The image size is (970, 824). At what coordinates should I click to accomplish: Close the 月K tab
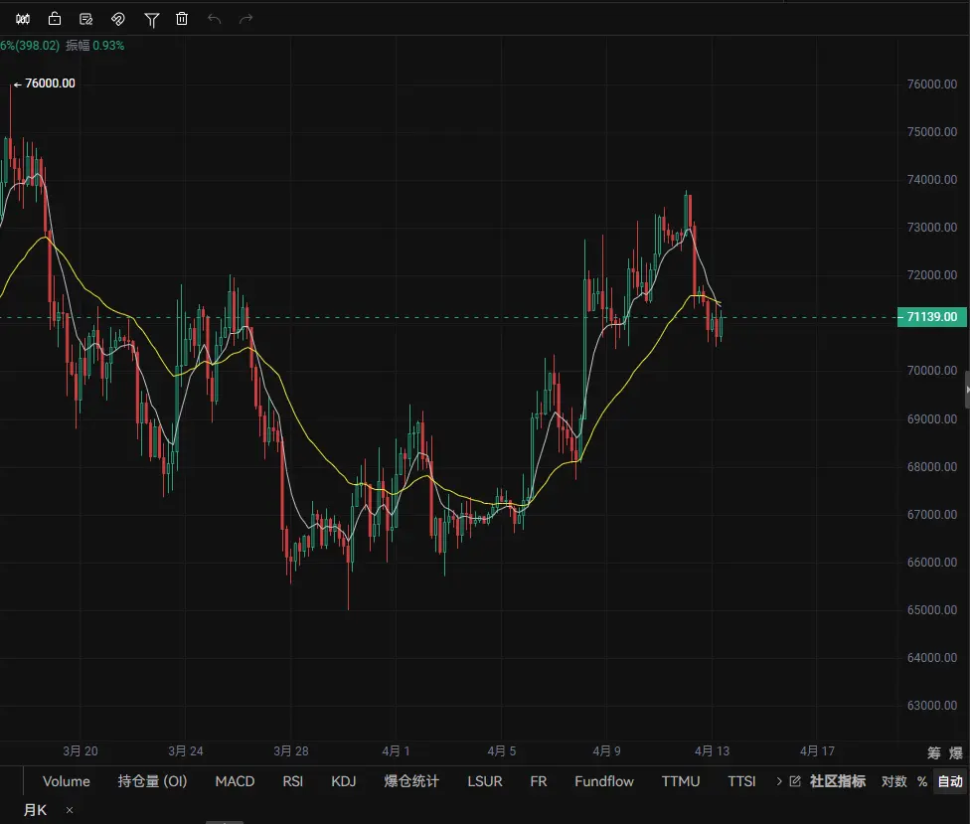[x=70, y=810]
